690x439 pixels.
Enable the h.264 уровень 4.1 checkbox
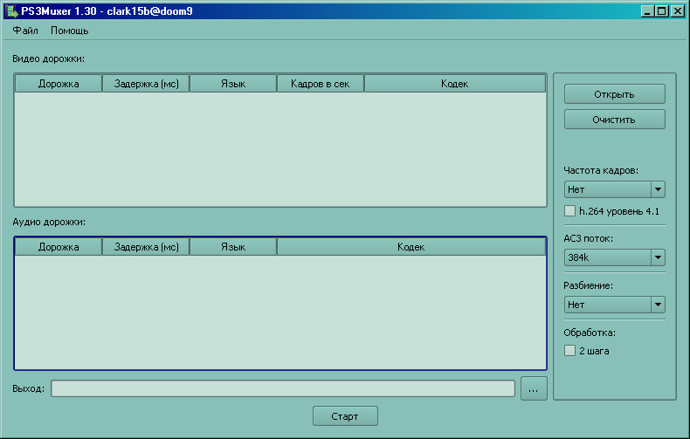point(569,211)
